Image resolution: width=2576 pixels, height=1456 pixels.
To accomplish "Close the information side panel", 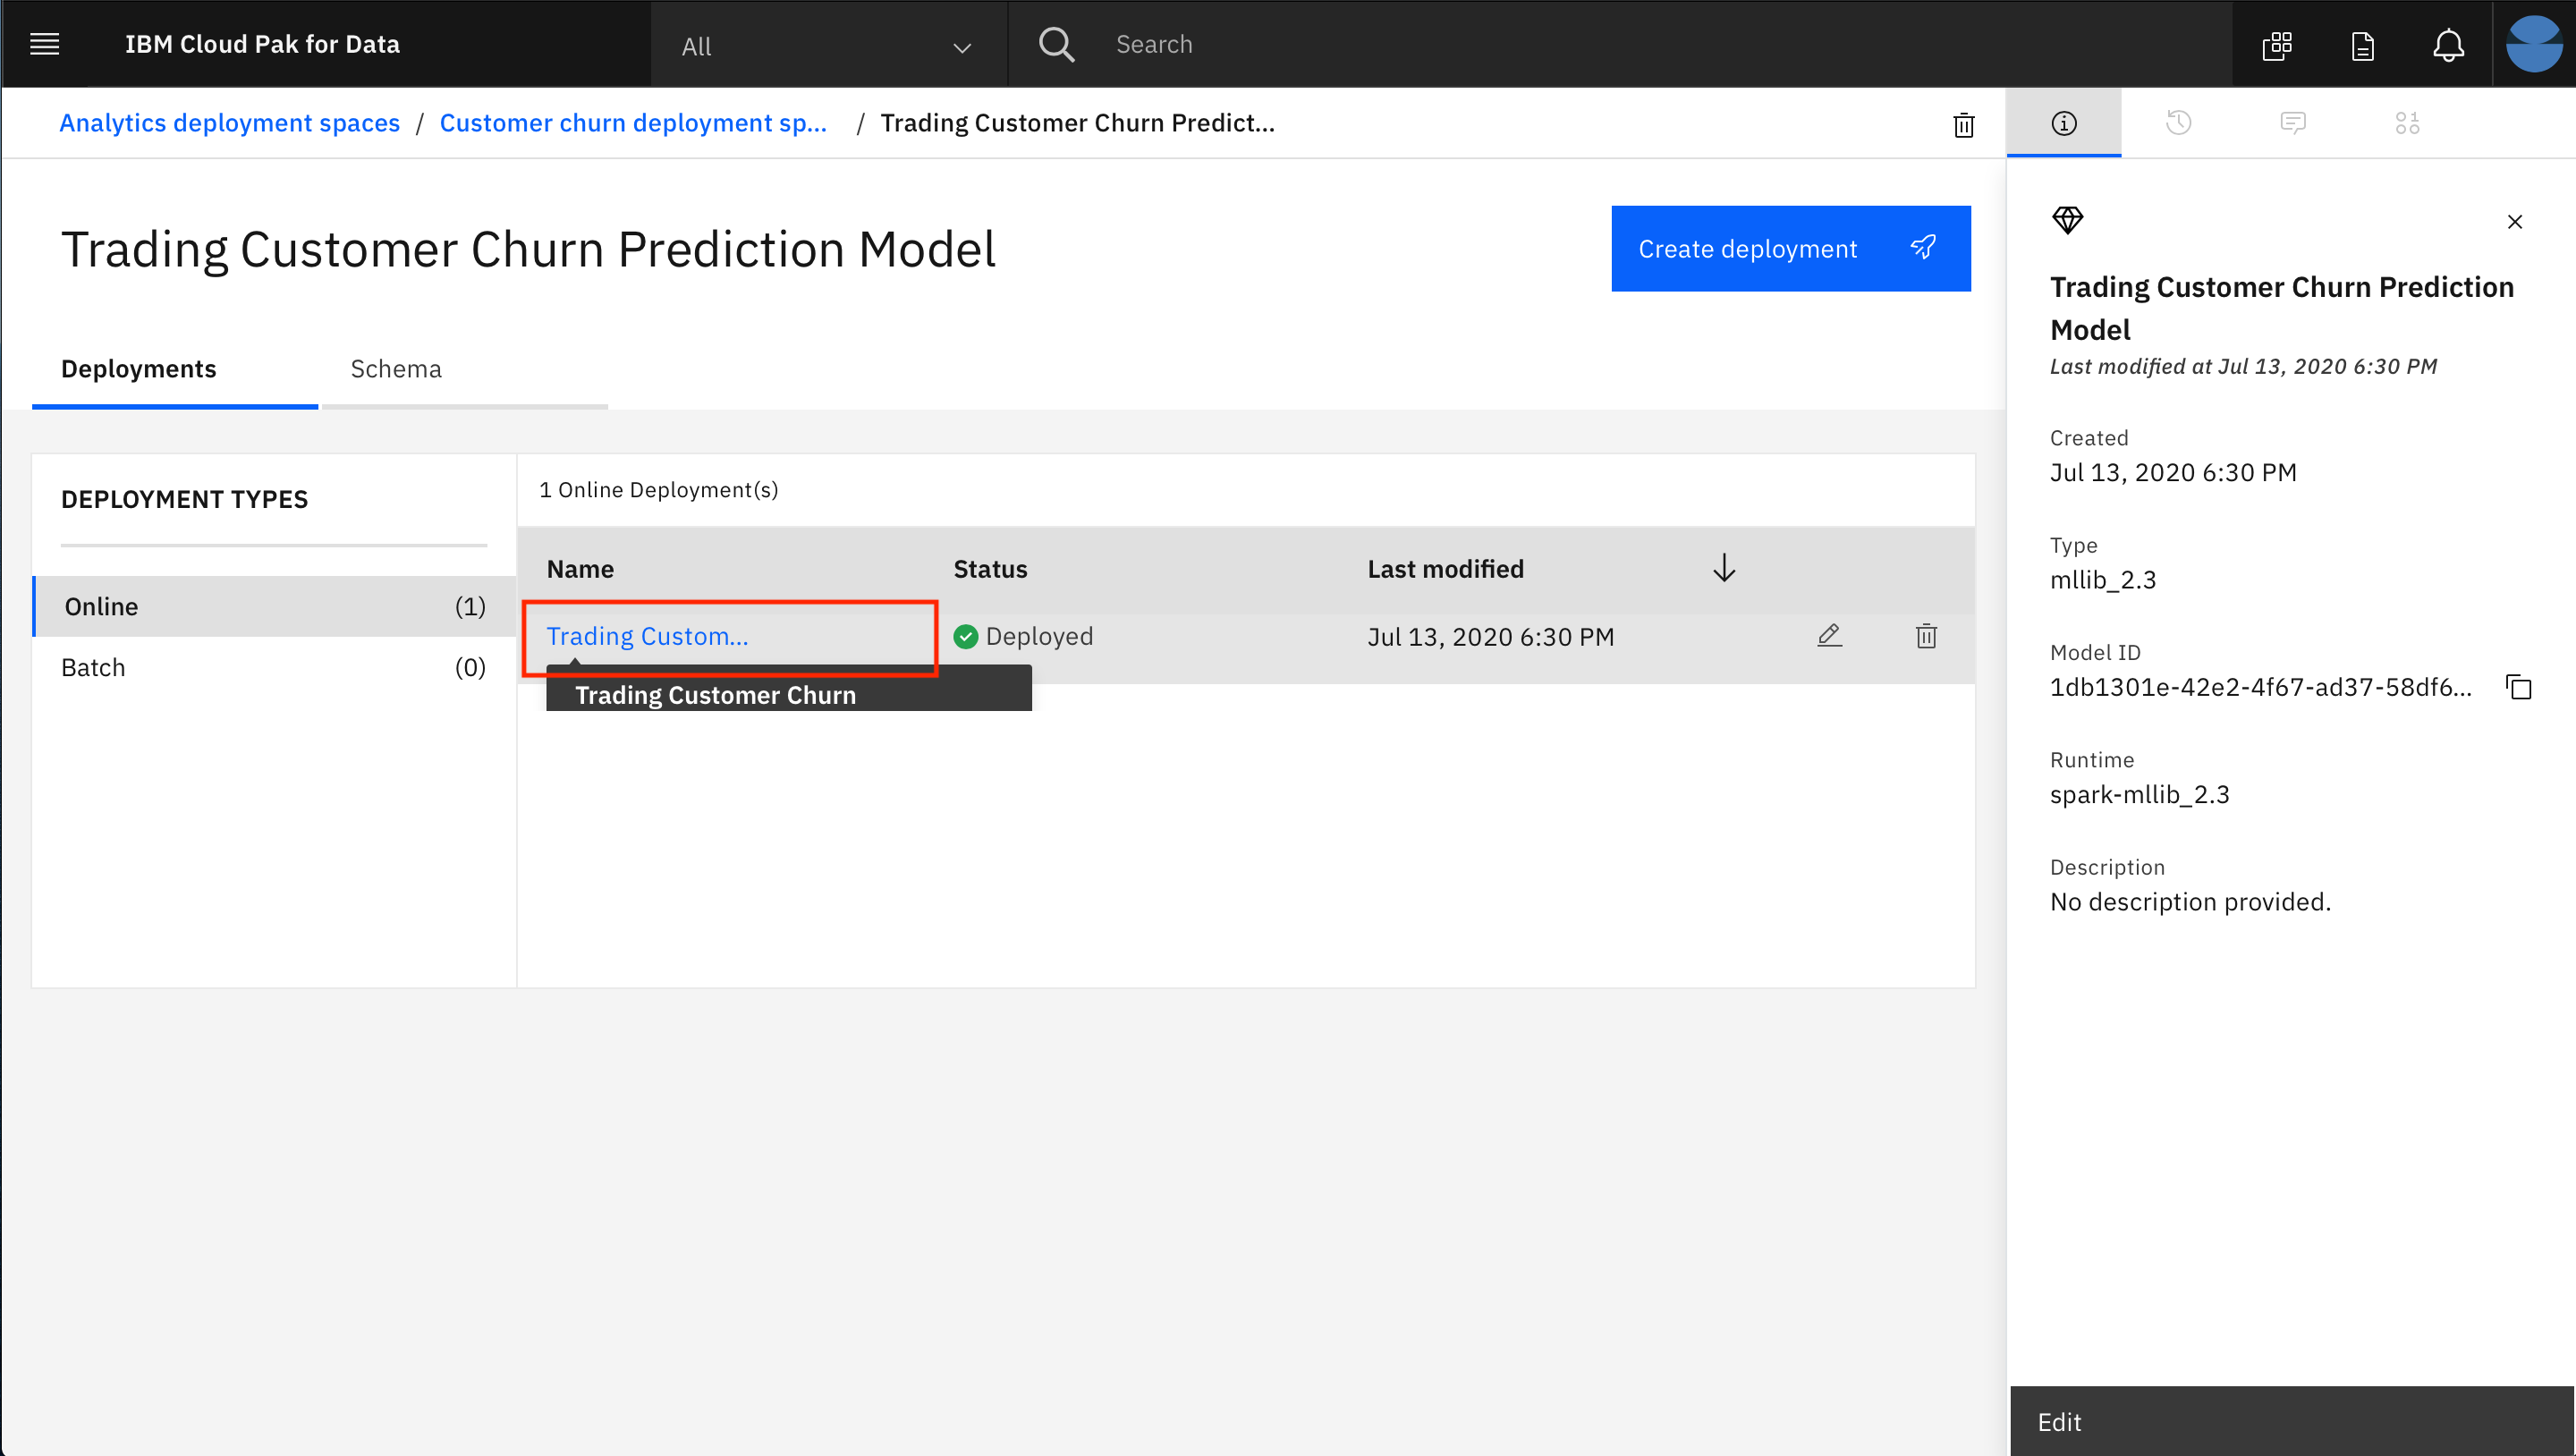I will click(x=2514, y=222).
